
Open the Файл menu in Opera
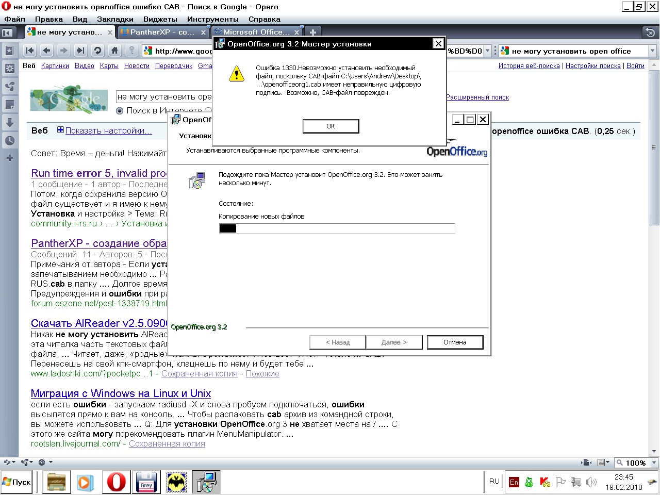(14, 19)
